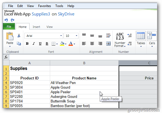Select column B header
Screen dimensions: 162x113
click(x=84, y=63)
